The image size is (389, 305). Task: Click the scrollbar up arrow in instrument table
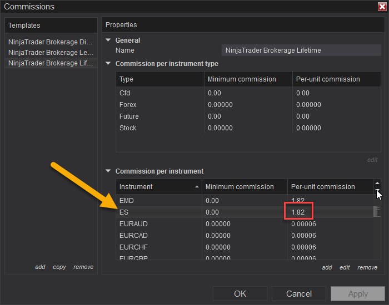pos(377,183)
